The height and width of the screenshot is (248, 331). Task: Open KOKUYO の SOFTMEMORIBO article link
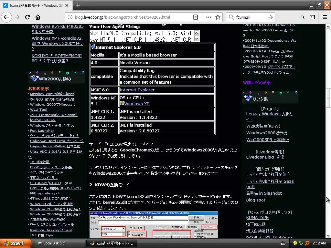point(57,58)
